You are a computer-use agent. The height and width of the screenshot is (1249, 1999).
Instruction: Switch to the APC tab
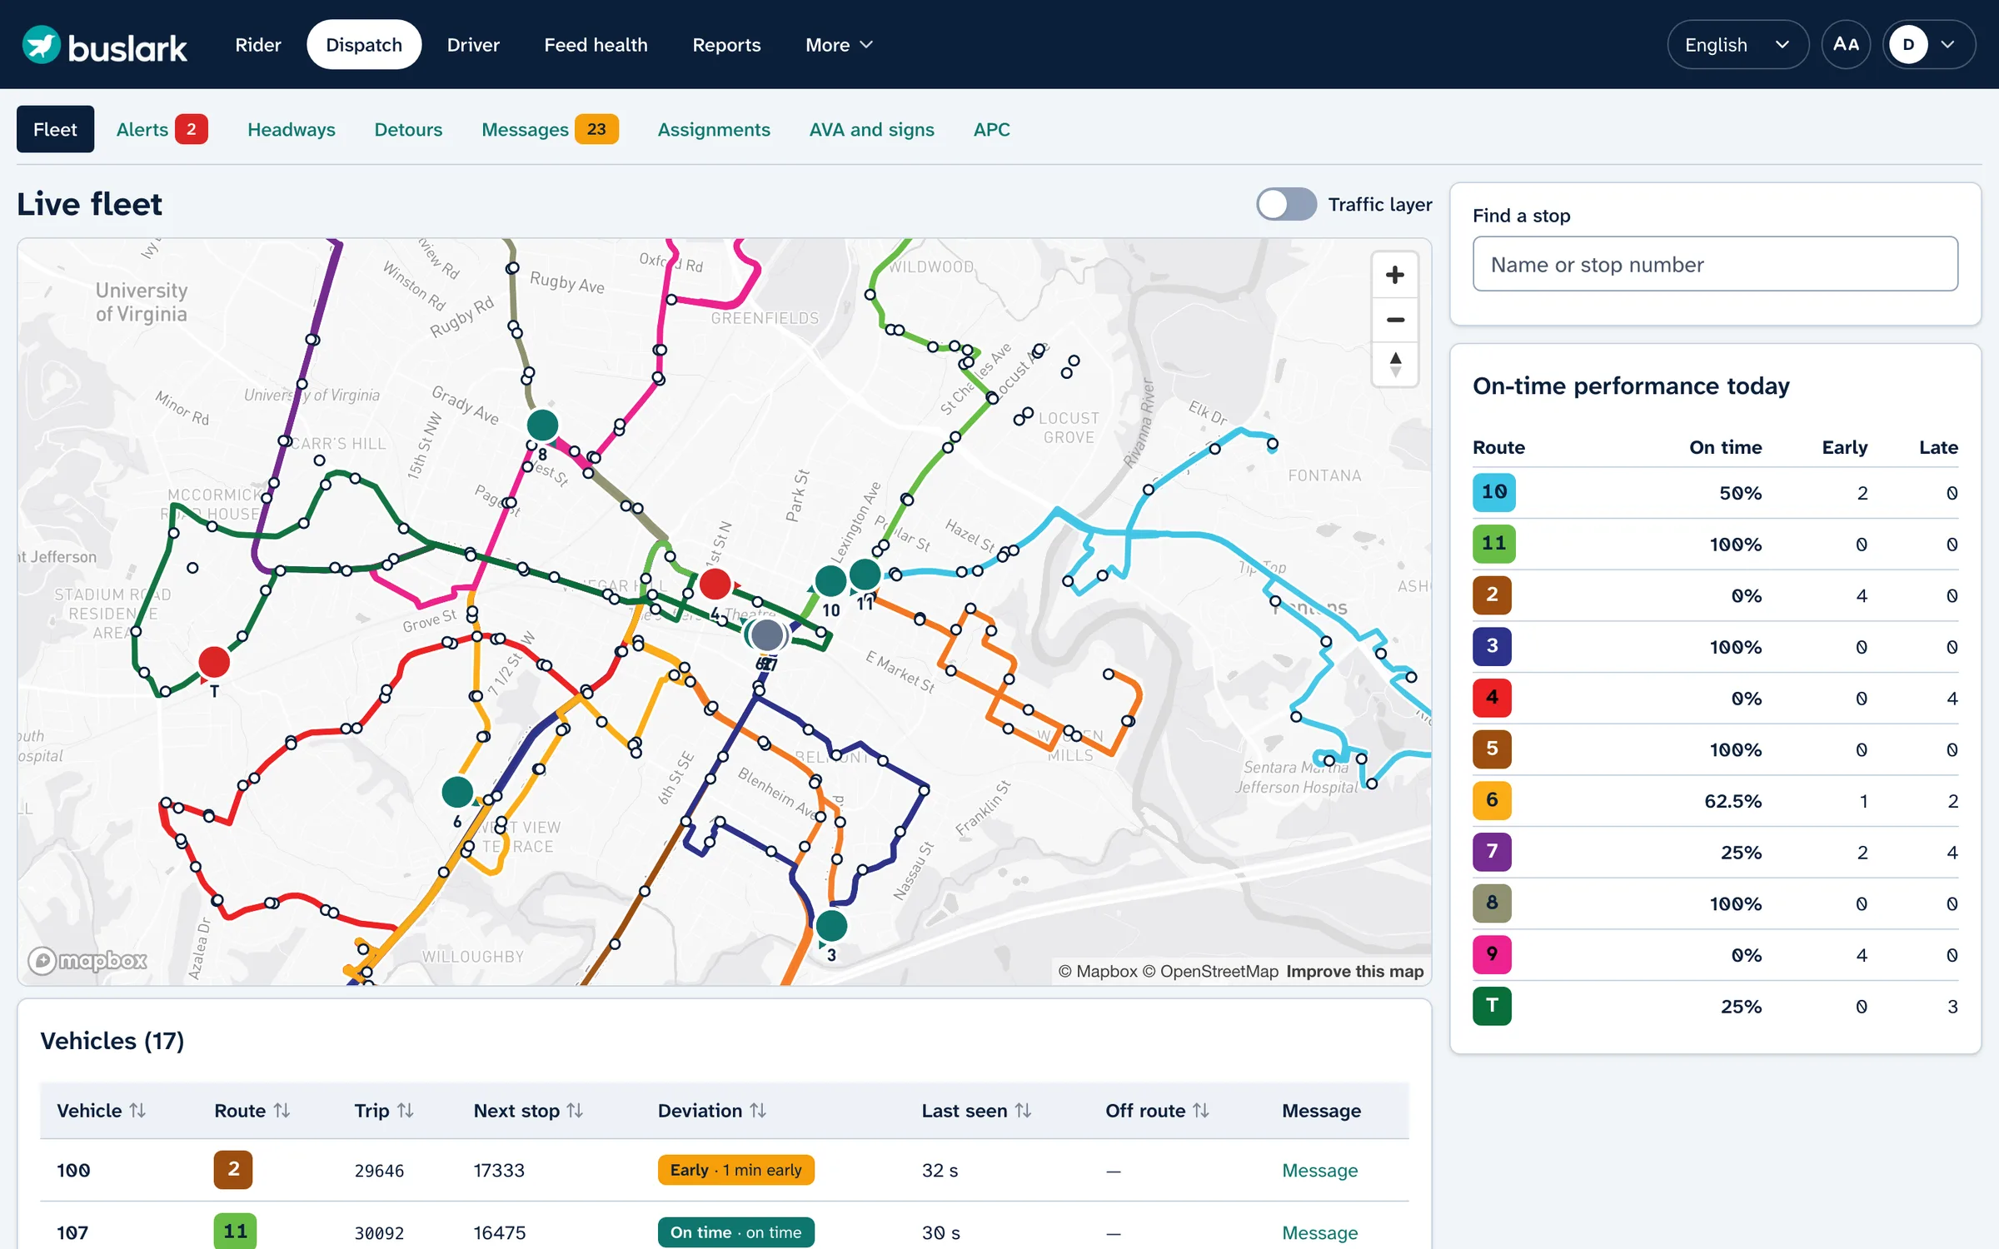[991, 129]
